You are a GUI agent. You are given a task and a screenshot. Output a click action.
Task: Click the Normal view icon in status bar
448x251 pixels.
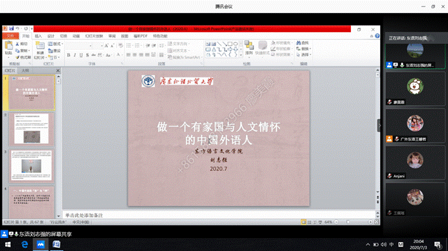click(304, 222)
